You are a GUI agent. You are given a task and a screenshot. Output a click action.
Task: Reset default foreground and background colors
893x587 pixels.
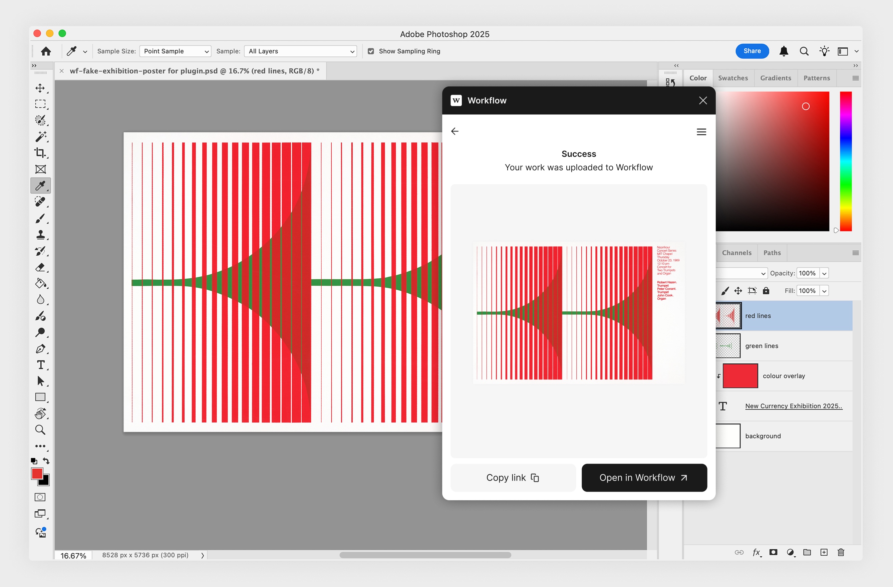click(x=34, y=461)
